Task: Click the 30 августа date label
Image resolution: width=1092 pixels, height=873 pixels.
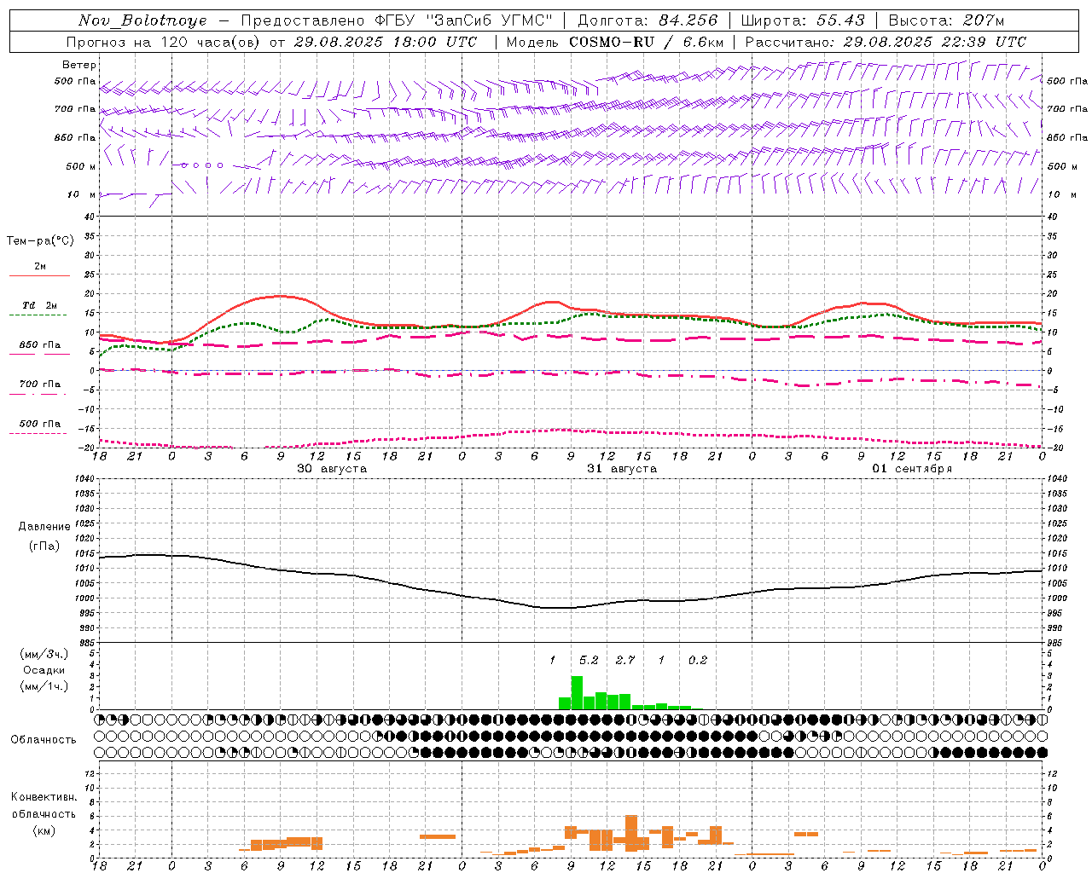Action: tap(332, 469)
